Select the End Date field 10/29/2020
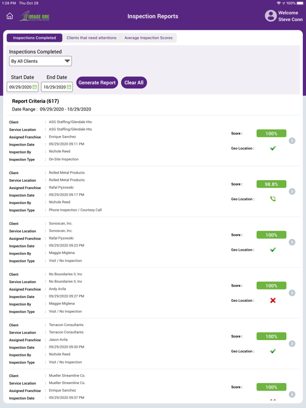 tap(57, 87)
